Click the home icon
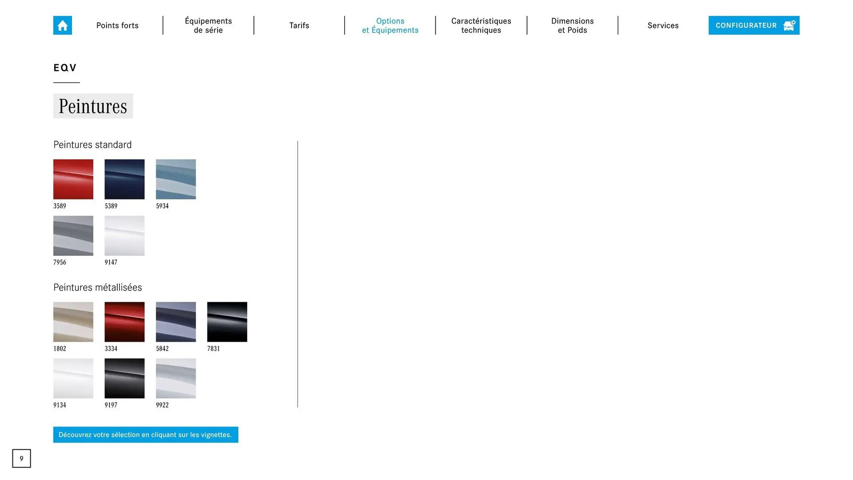Screen dimensions: 853x480 coord(62,25)
